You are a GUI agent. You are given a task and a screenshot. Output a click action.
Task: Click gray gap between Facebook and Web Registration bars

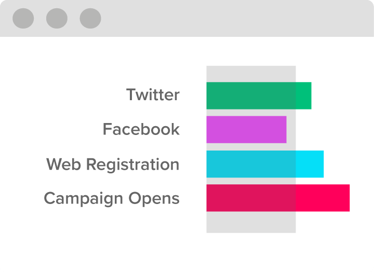click(x=251, y=147)
